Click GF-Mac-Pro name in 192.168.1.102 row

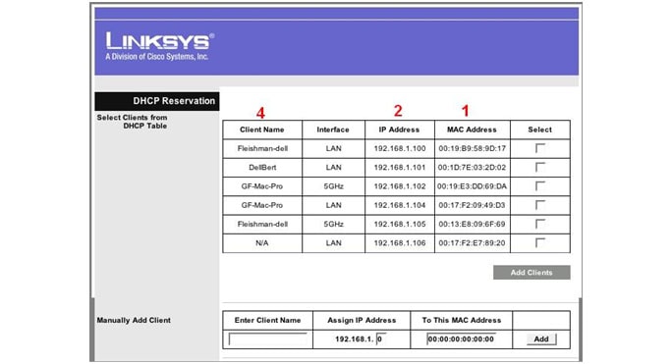pyautogui.click(x=262, y=186)
